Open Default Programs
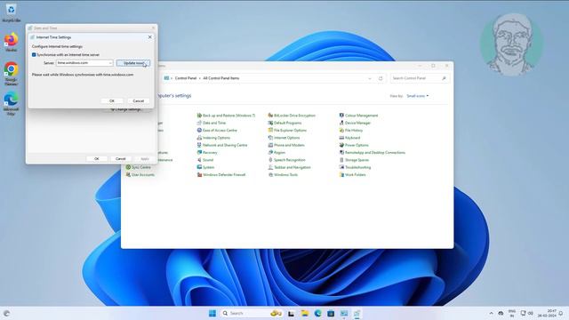This screenshot has height=320, width=569. click(284, 123)
